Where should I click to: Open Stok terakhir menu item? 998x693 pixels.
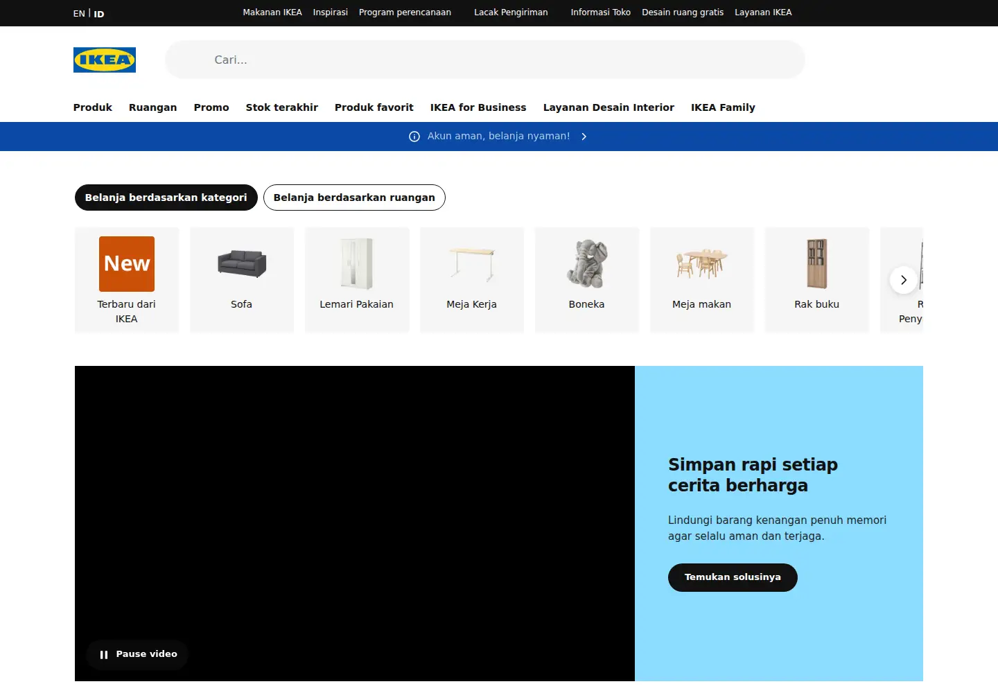pyautogui.click(x=282, y=107)
